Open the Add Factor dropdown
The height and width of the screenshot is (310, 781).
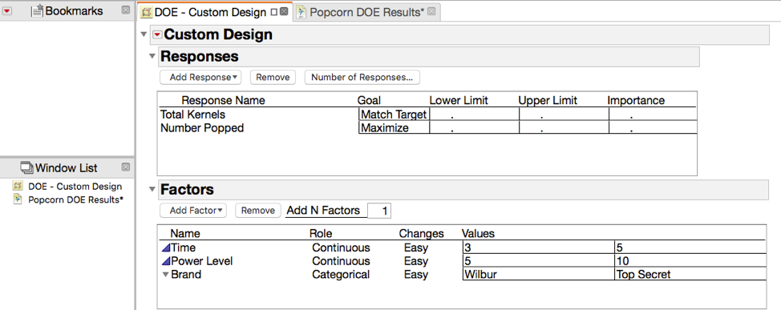tap(193, 211)
